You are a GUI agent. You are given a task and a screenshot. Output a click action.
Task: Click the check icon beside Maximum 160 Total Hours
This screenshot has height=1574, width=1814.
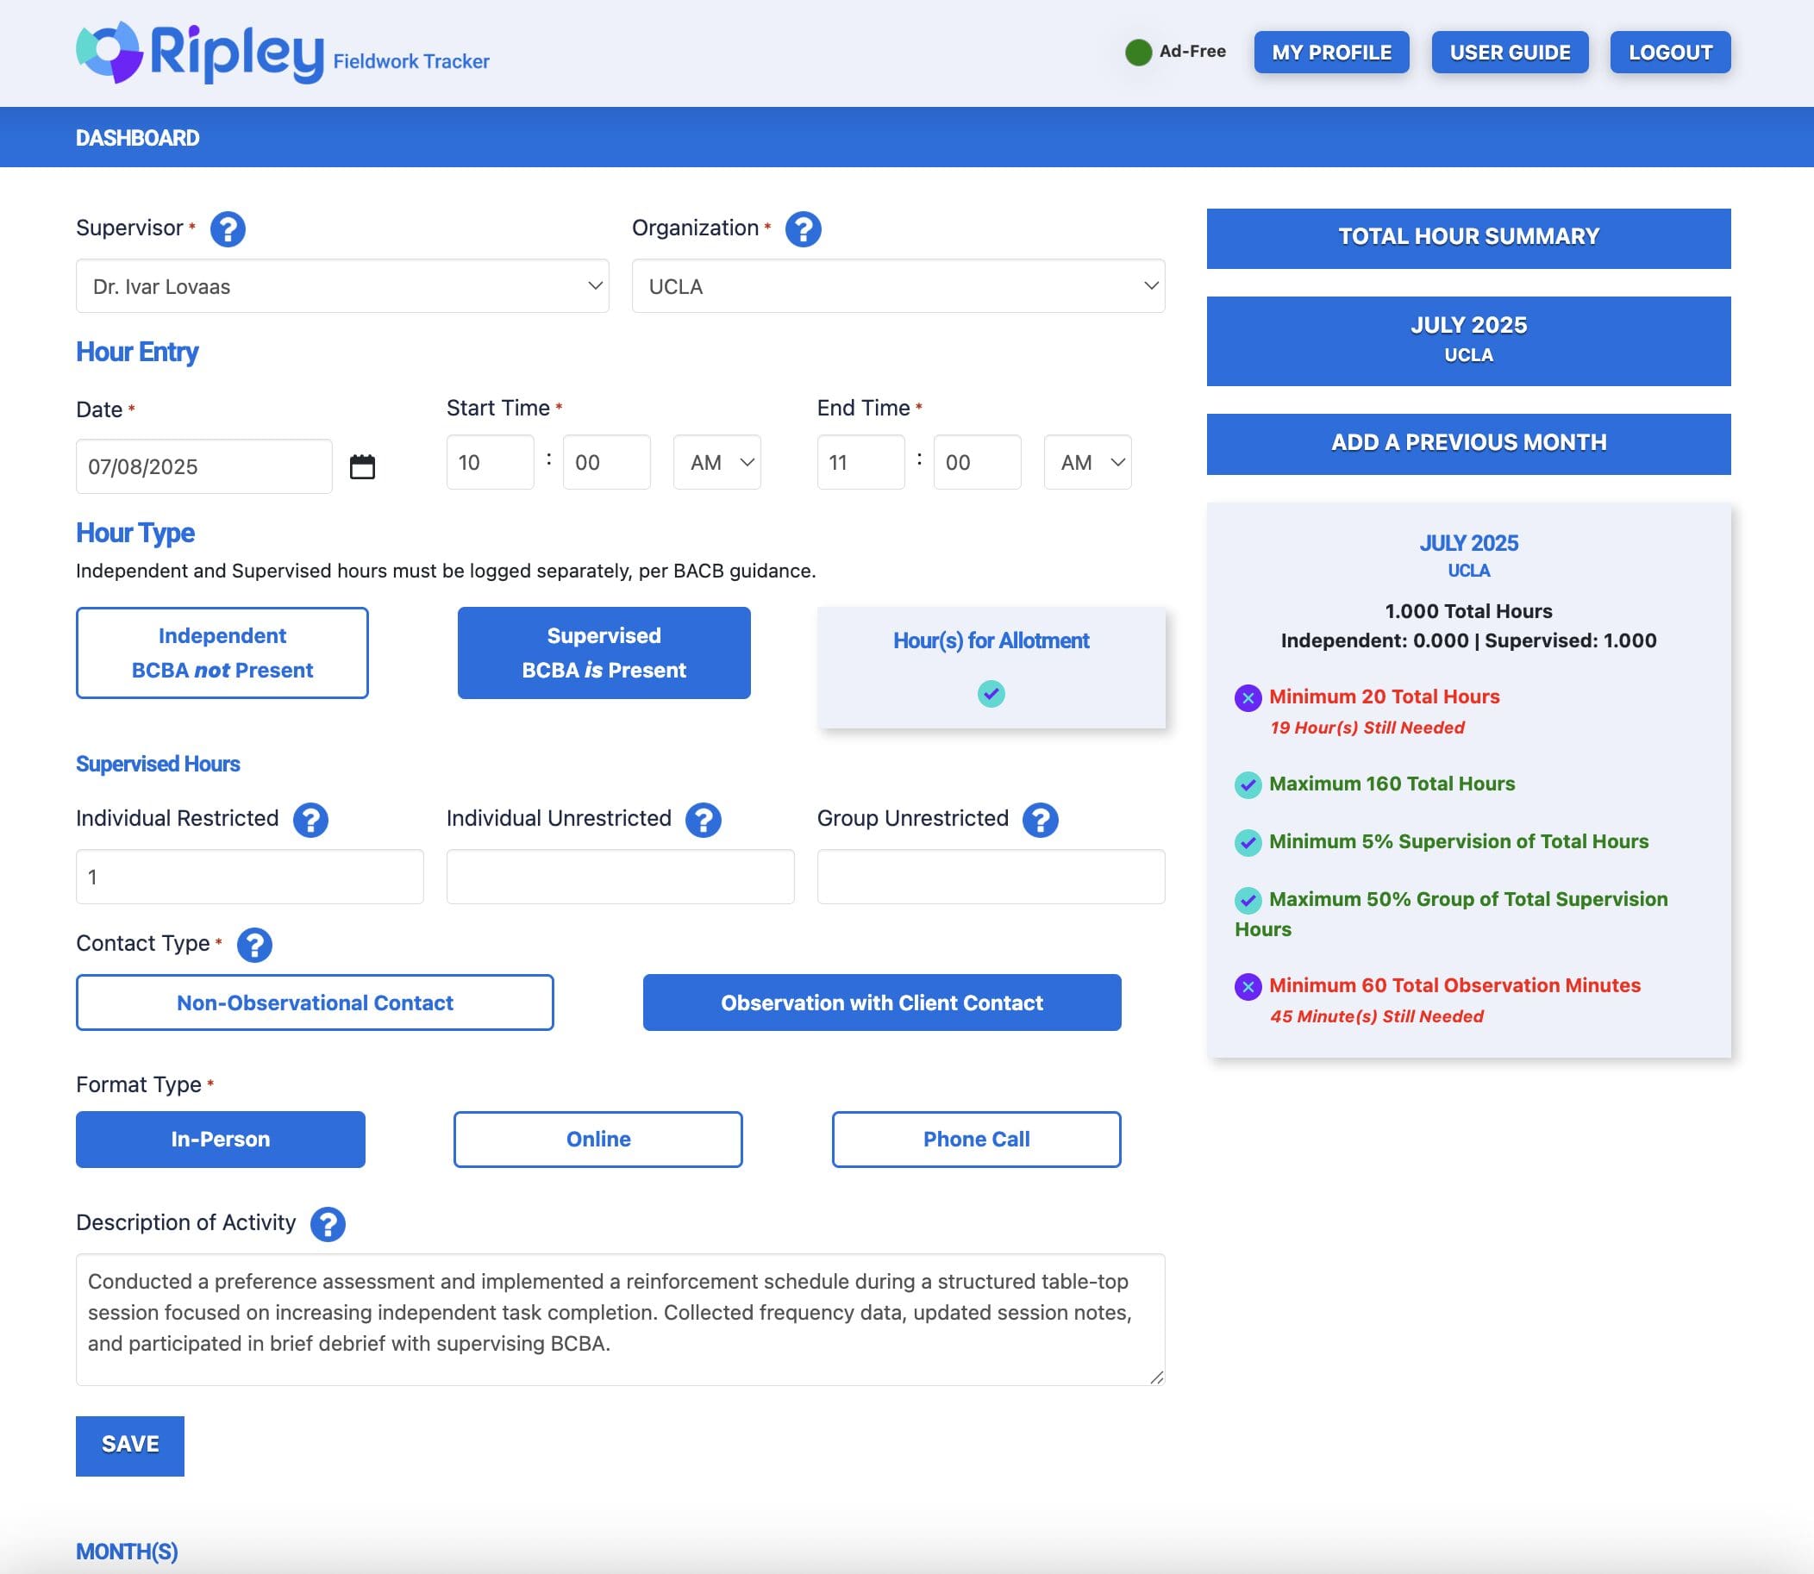pyautogui.click(x=1248, y=784)
